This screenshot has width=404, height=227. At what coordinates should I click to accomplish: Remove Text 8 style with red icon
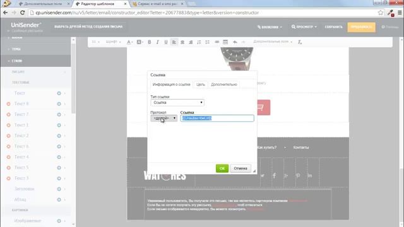8,103
